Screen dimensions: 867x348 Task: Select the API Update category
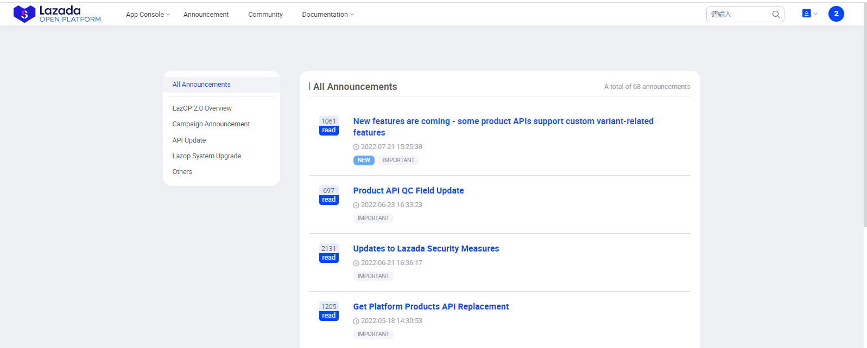click(x=189, y=140)
